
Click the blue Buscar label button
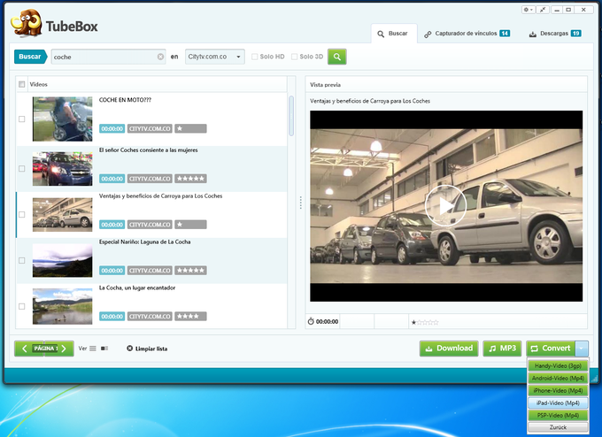point(30,57)
